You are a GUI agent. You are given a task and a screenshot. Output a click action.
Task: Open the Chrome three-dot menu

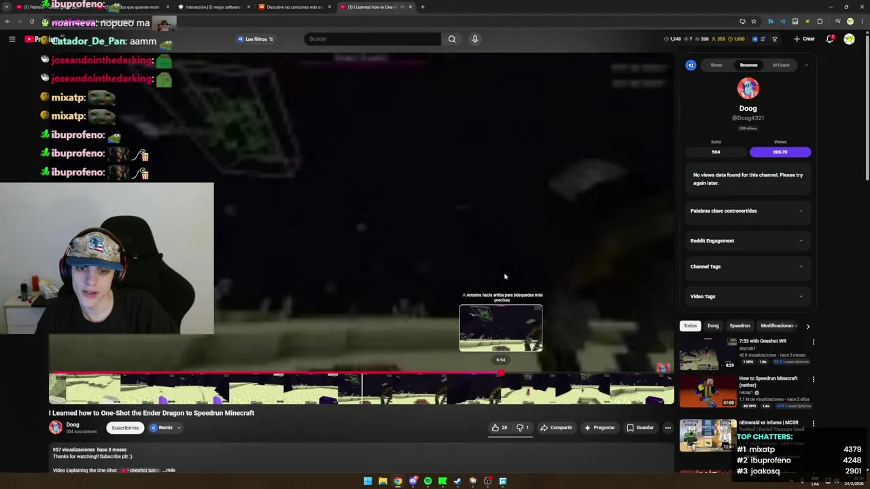863,21
